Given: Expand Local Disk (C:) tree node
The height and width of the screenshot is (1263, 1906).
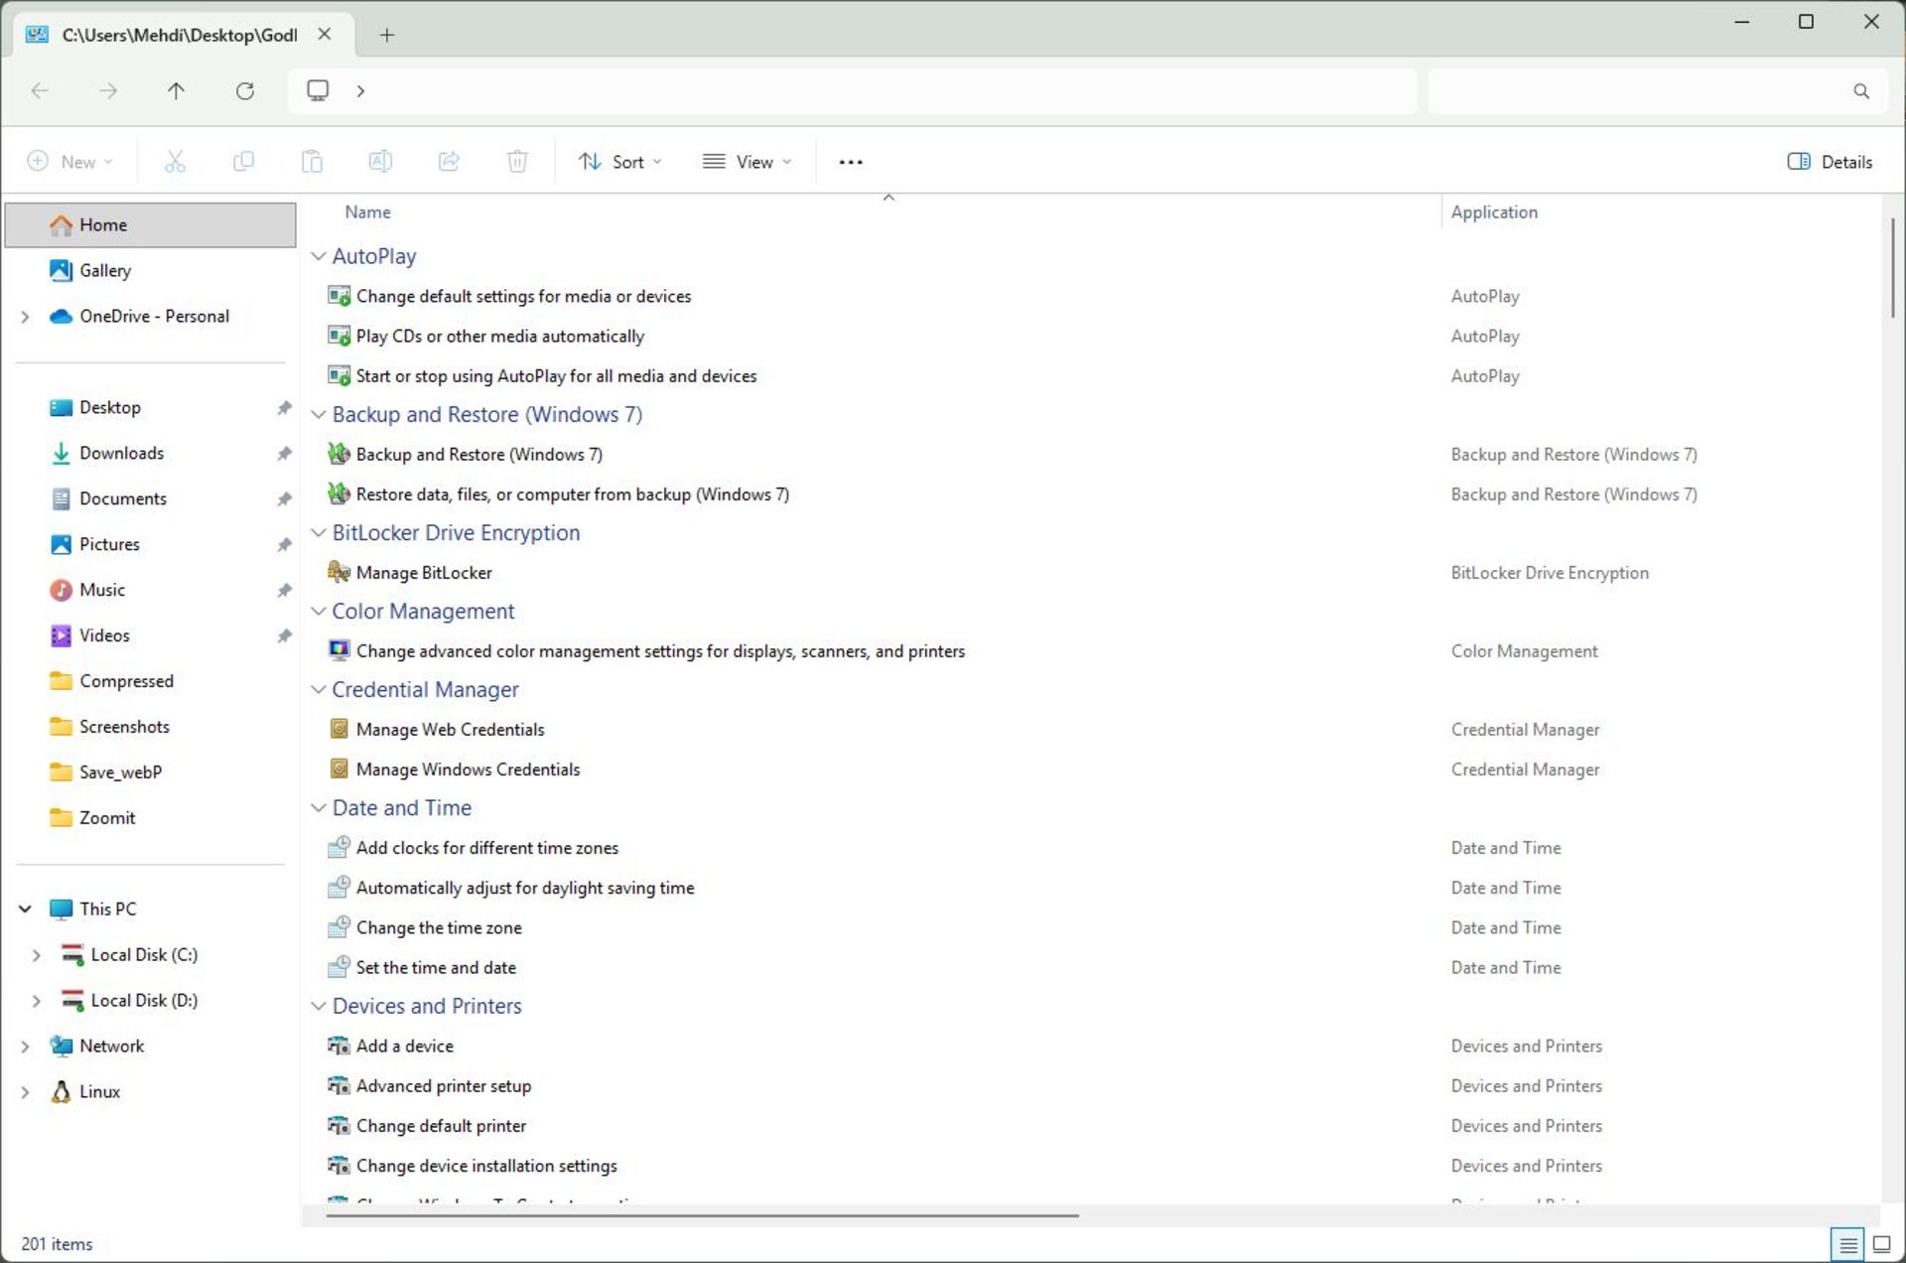Looking at the screenshot, I should point(37,954).
